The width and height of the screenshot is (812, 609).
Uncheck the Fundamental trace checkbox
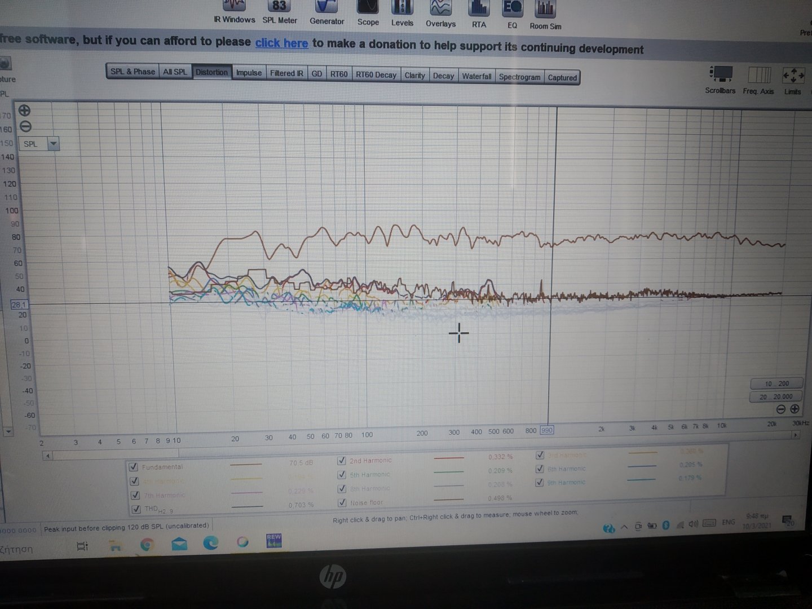pyautogui.click(x=134, y=467)
